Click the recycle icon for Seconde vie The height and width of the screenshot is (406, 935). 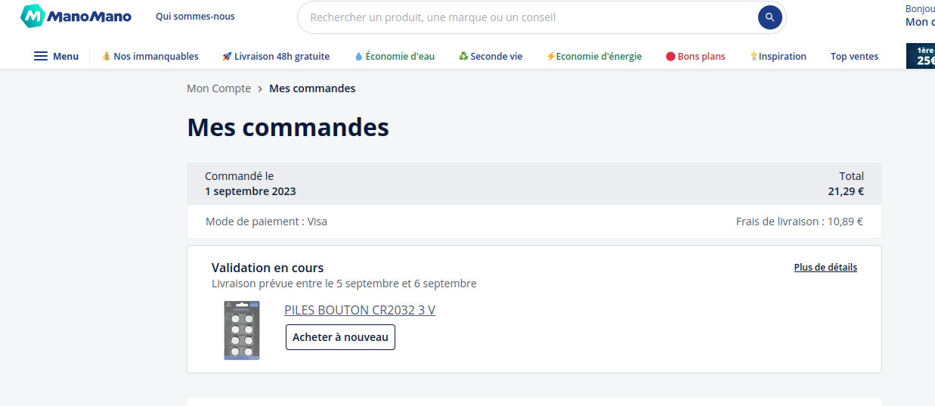click(463, 56)
